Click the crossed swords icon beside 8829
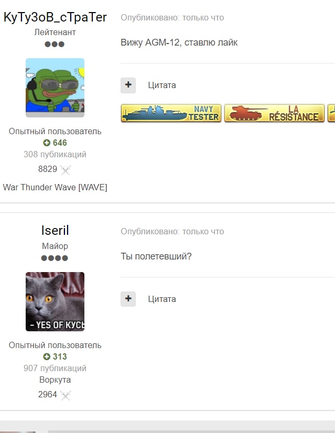This screenshot has height=433, width=335. point(66,170)
